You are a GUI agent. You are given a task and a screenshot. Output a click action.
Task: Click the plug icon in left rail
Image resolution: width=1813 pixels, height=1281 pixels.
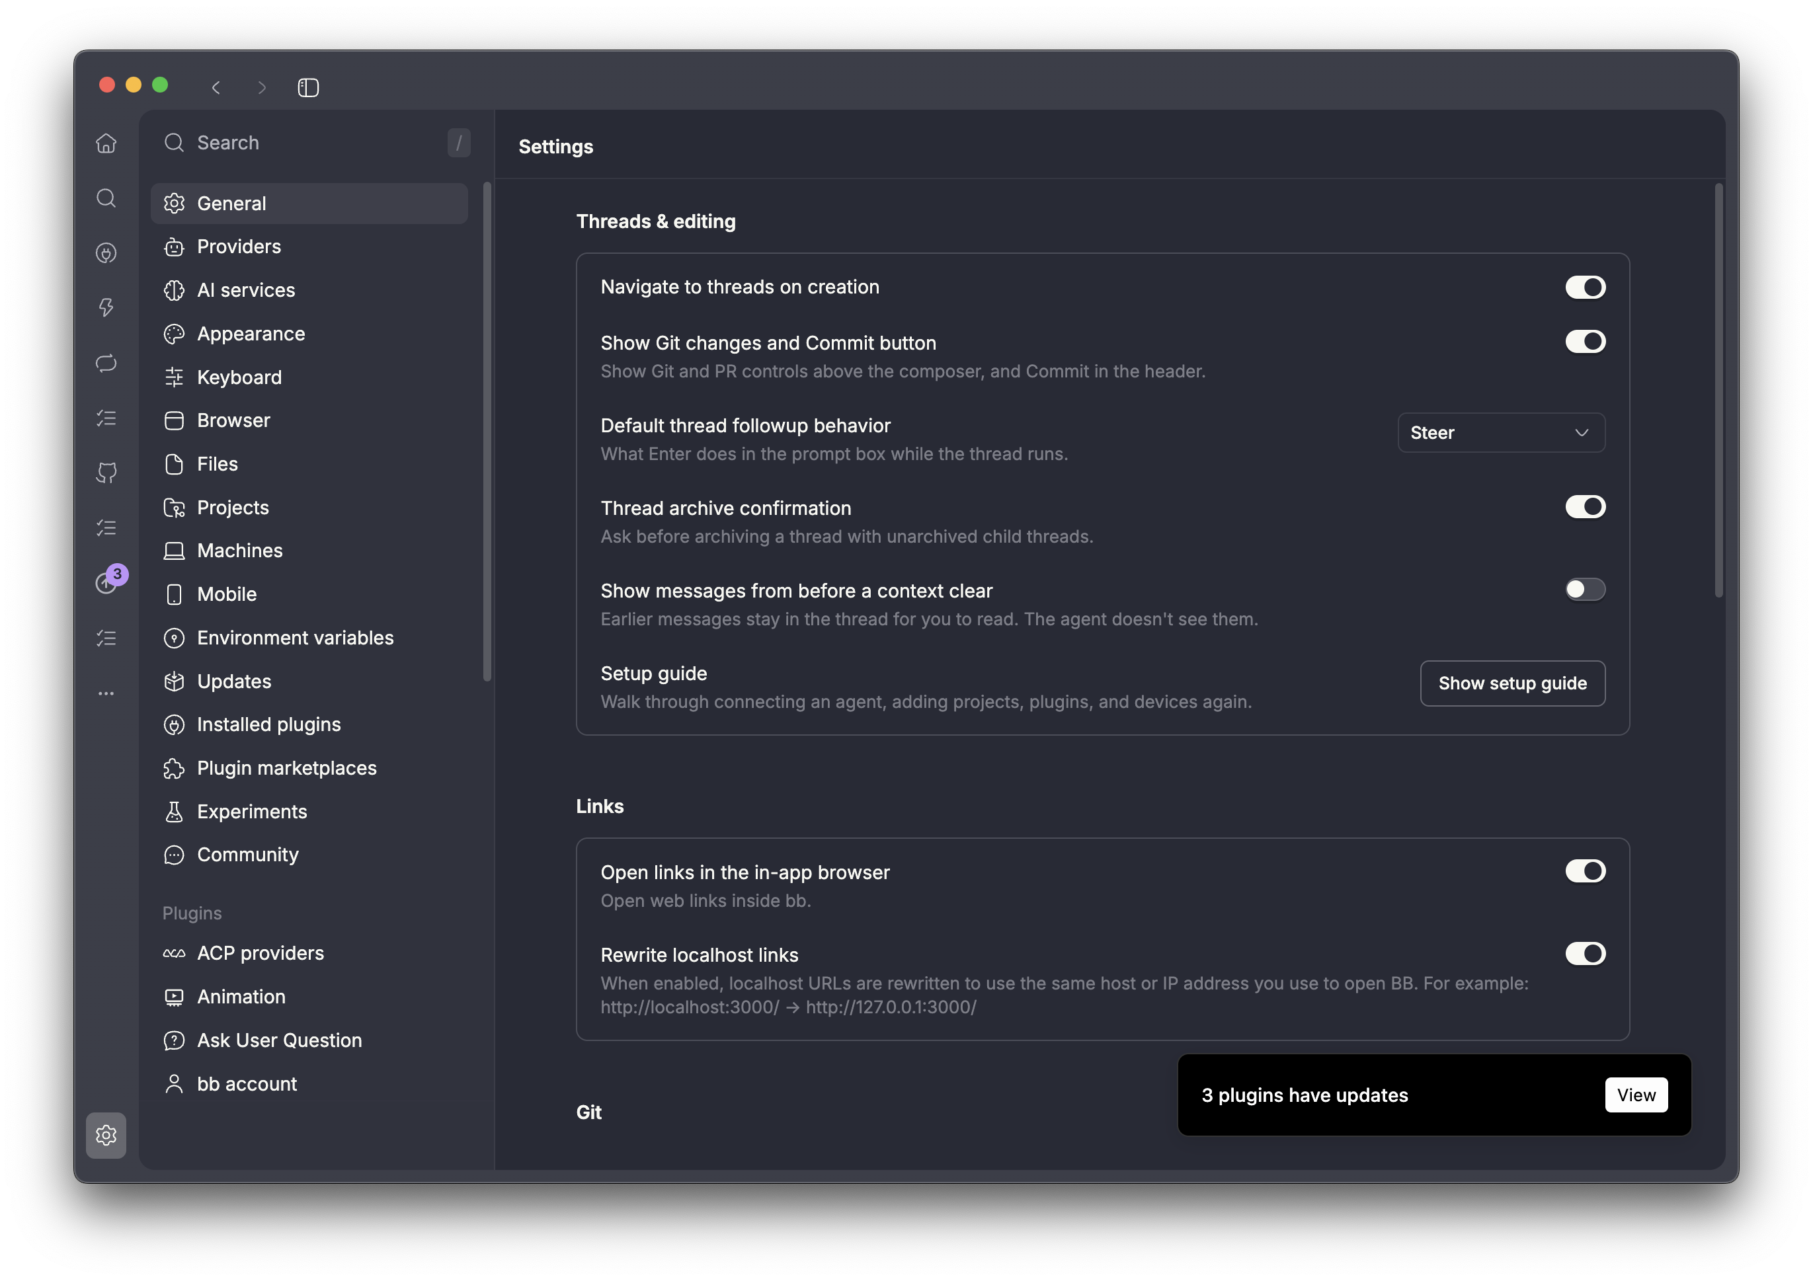tap(106, 252)
